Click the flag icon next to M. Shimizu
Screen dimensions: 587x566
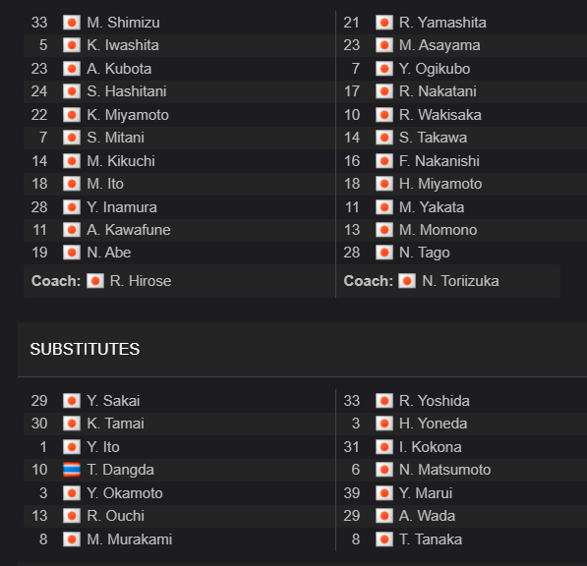coord(72,22)
